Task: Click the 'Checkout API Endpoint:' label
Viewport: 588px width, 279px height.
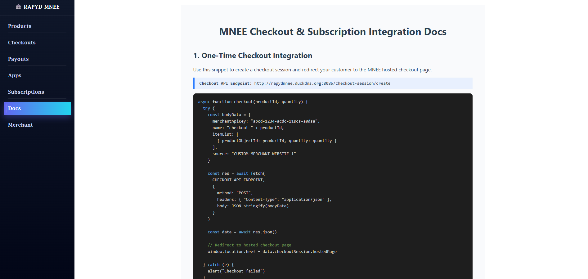Action: (225, 83)
